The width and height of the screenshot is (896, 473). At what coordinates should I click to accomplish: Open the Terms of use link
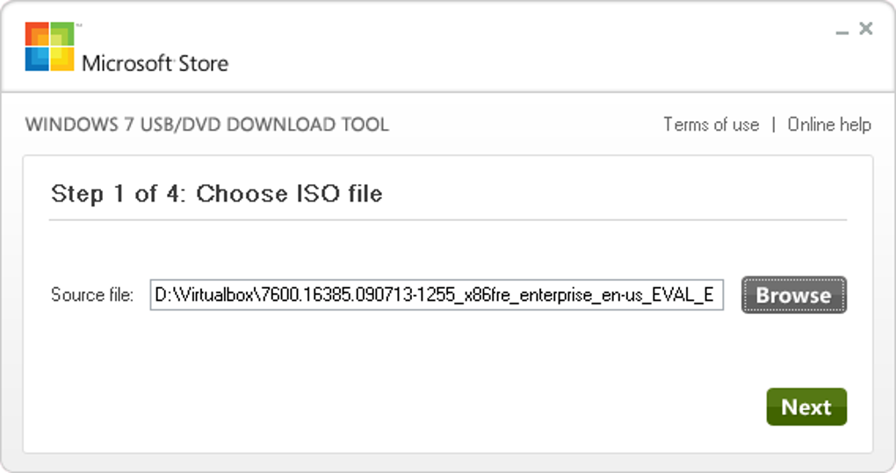pos(711,125)
